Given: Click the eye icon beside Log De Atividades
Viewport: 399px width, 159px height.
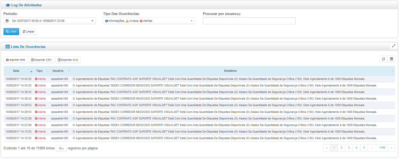Looking at the screenshot, I should [x=8, y=5].
